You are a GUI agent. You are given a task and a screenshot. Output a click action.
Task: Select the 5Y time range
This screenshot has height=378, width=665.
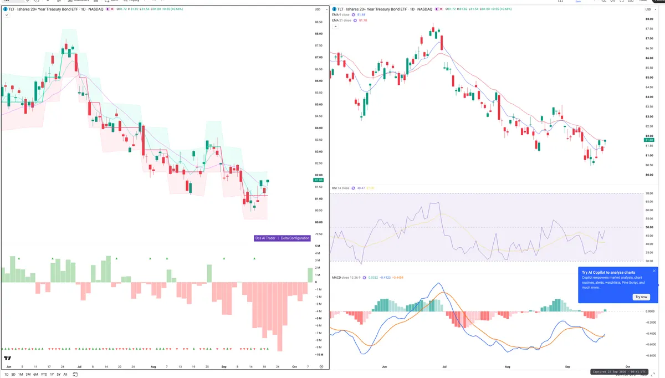tap(59, 375)
